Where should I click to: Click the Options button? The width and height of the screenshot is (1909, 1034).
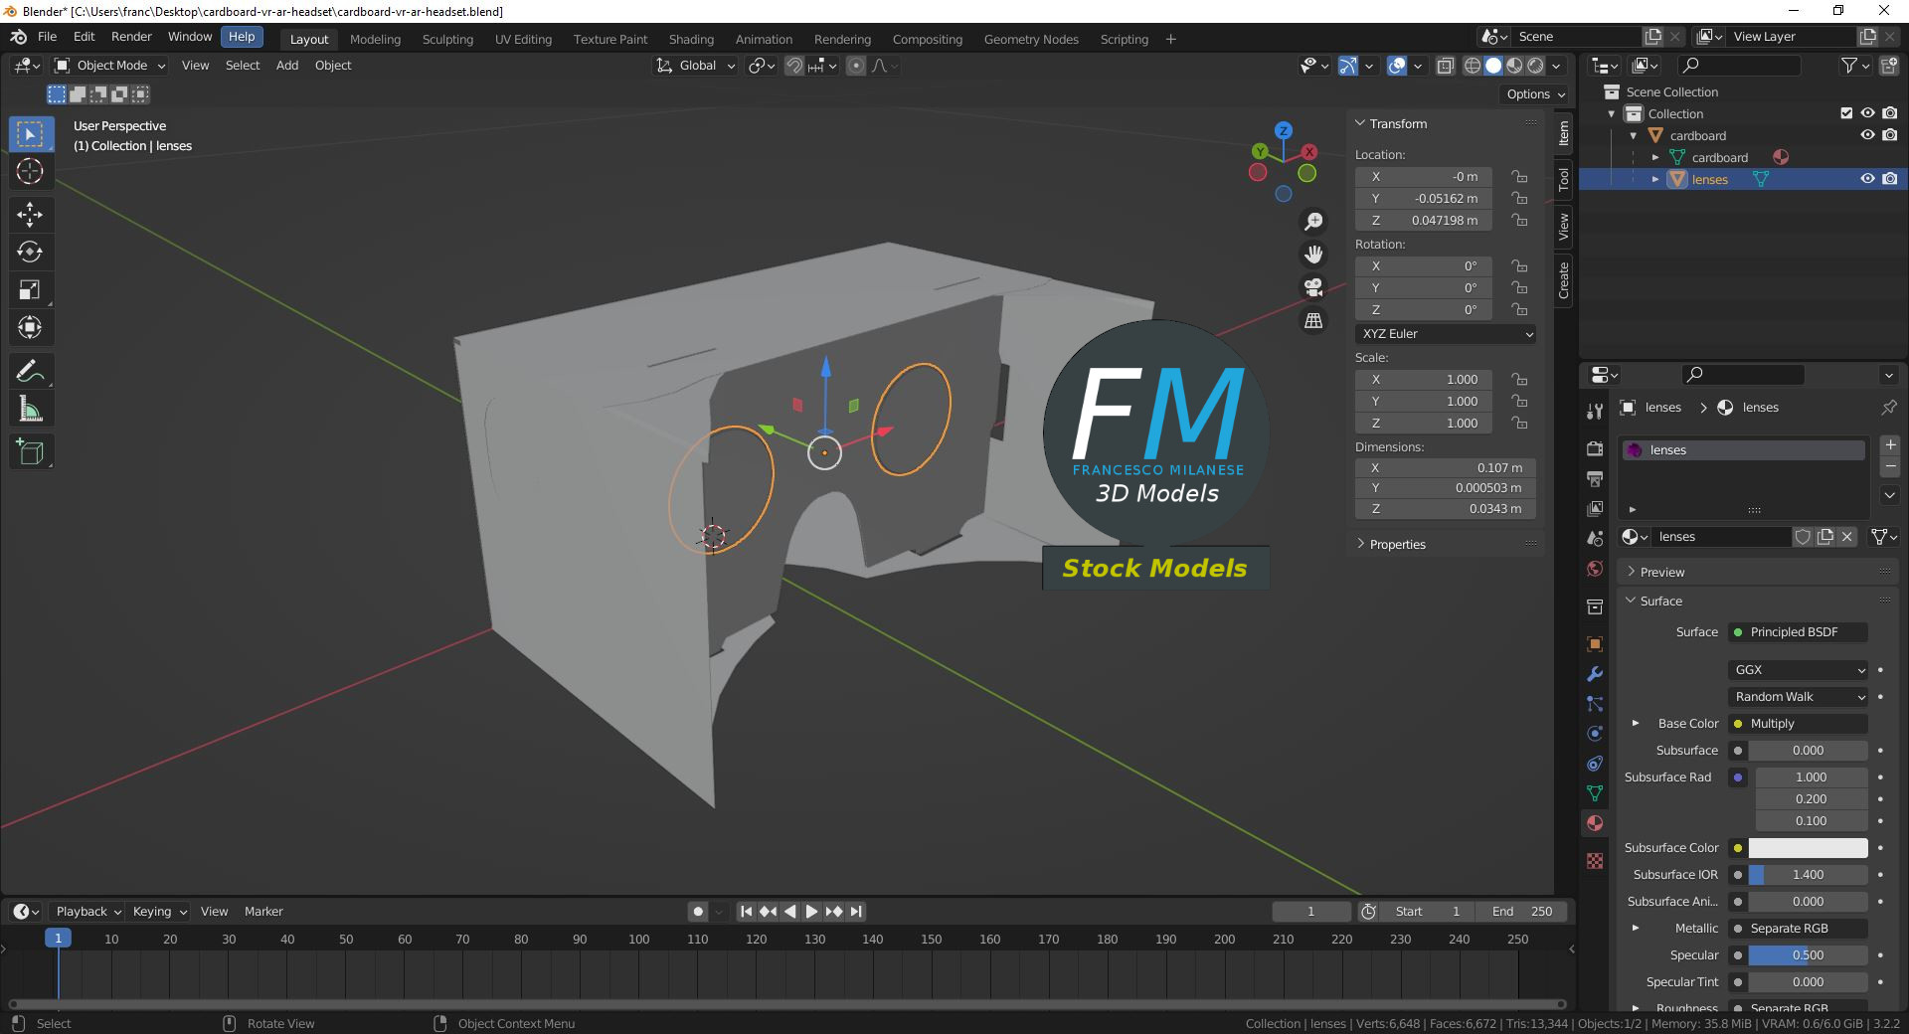click(x=1535, y=94)
